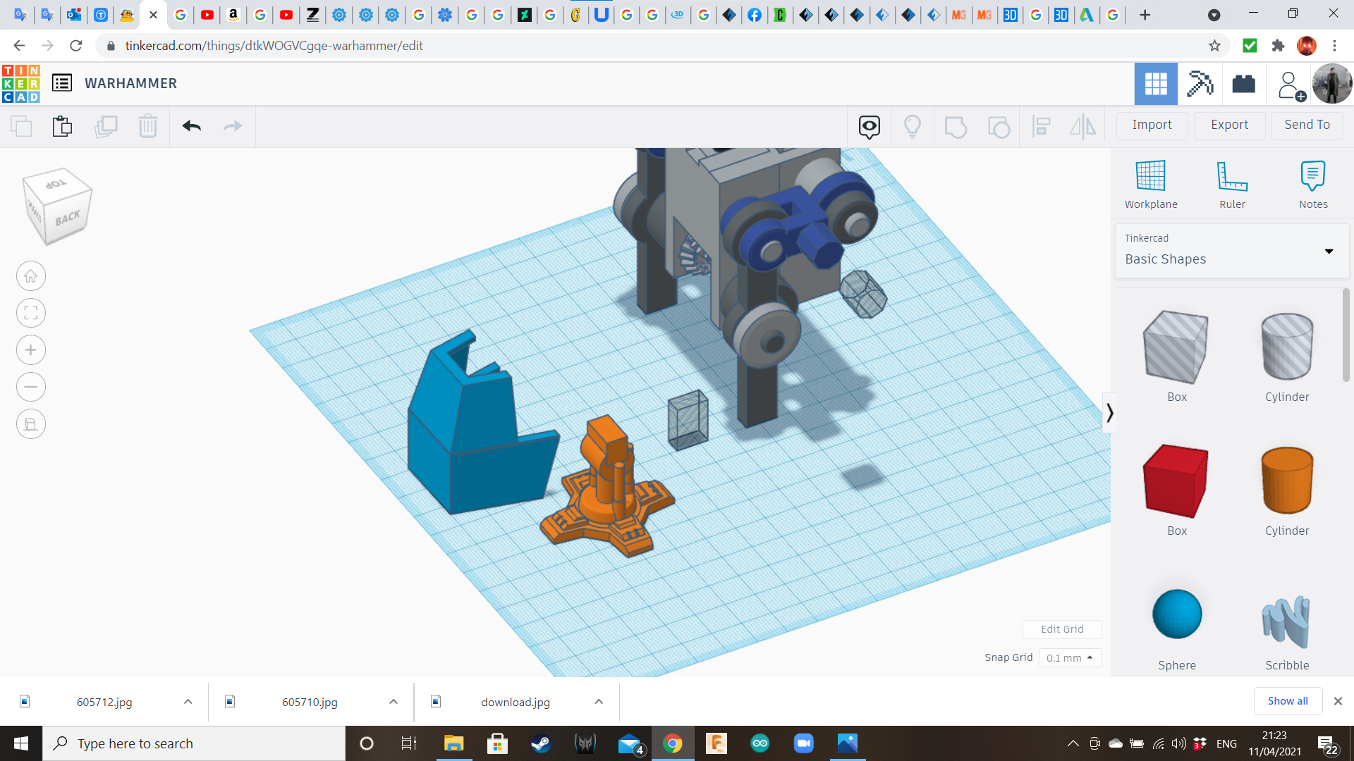Image resolution: width=1354 pixels, height=761 pixels.
Task: Toggle show all hidden lightbulb icon
Action: (912, 126)
